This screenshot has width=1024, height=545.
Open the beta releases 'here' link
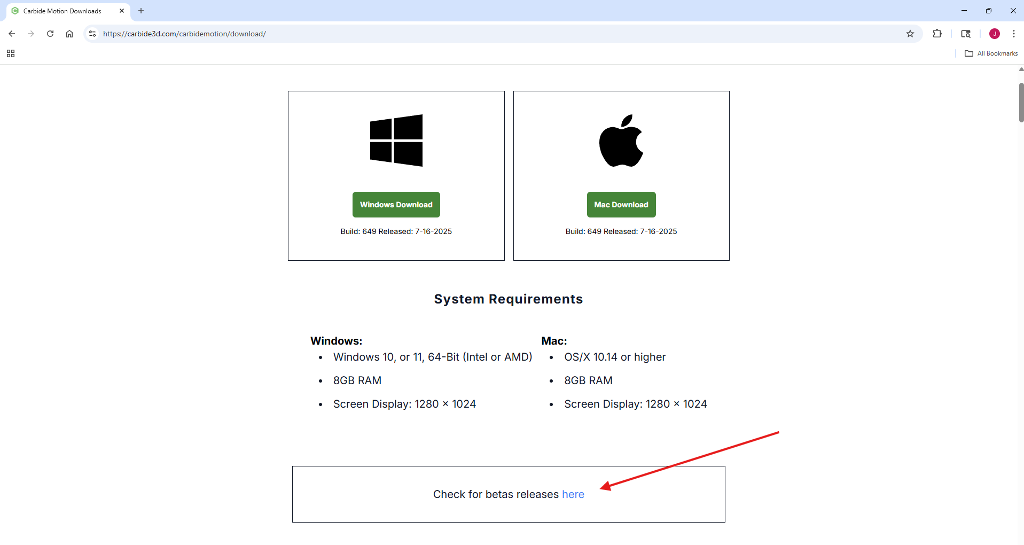pyautogui.click(x=573, y=494)
